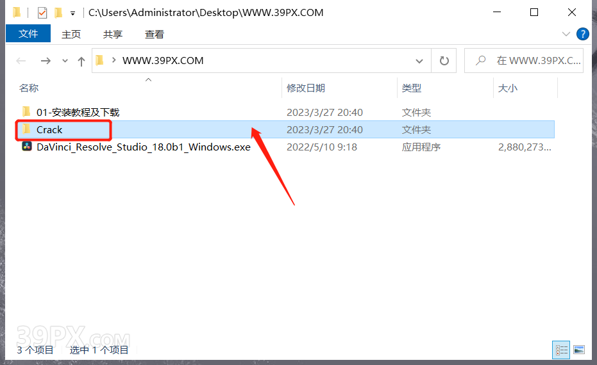The height and width of the screenshot is (365, 597).
Task: Sort by the 类型 column header
Action: coord(412,88)
